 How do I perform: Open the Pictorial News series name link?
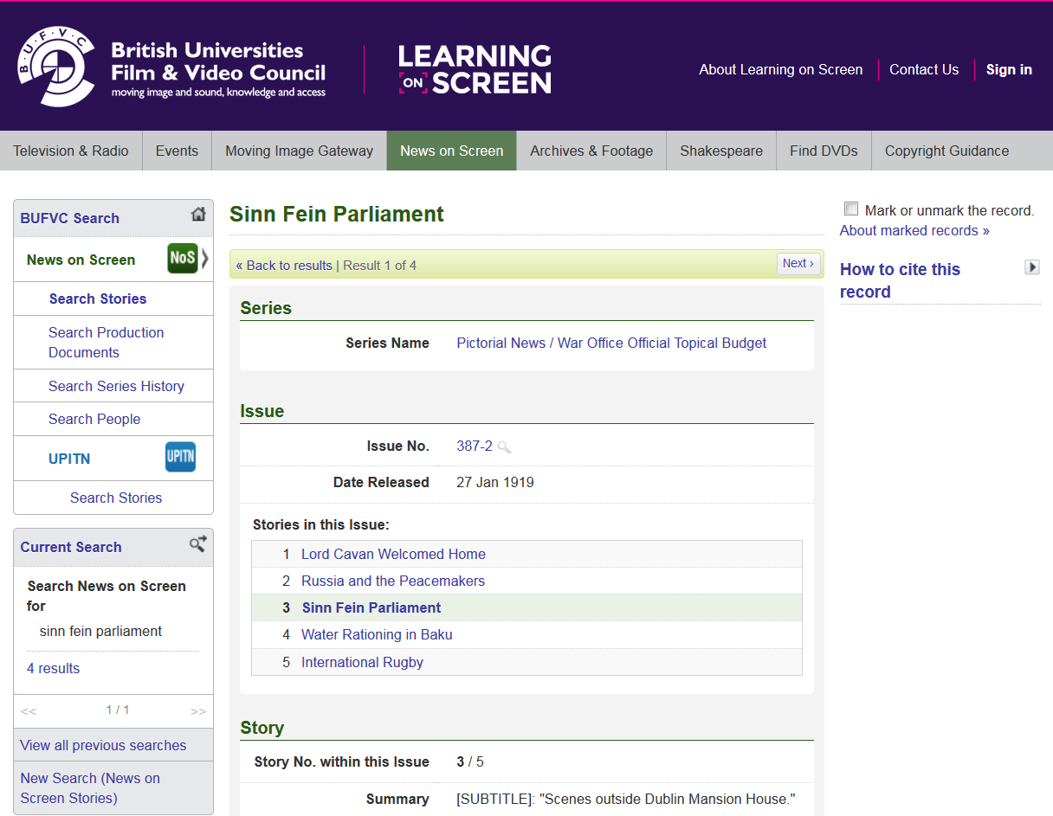click(611, 344)
